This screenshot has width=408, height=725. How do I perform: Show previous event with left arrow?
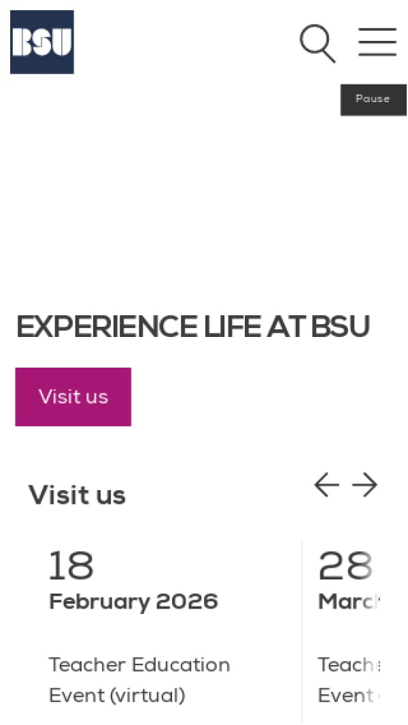coord(326,485)
